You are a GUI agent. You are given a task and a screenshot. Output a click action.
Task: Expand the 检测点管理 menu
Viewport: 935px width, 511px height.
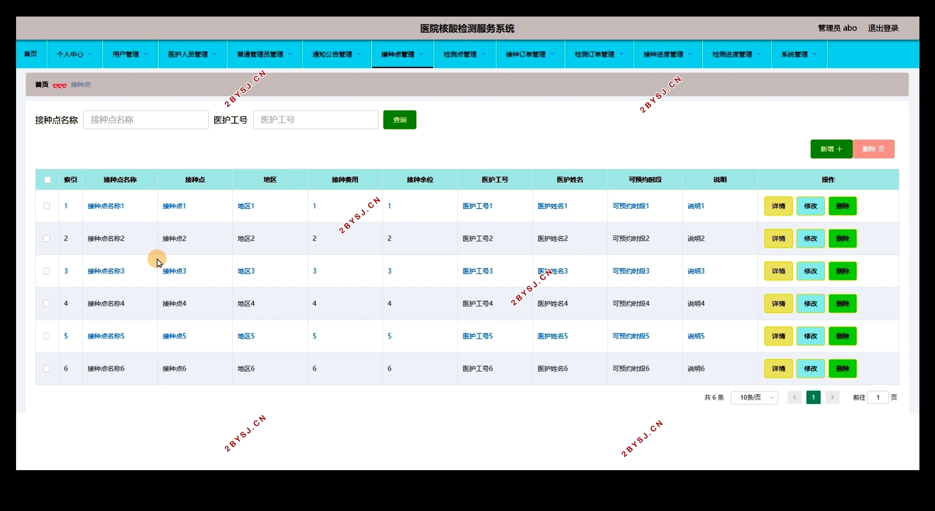coord(465,54)
